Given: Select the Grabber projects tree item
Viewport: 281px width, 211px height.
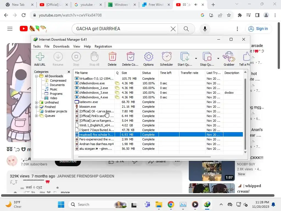Looking at the screenshot, I should point(56,112).
